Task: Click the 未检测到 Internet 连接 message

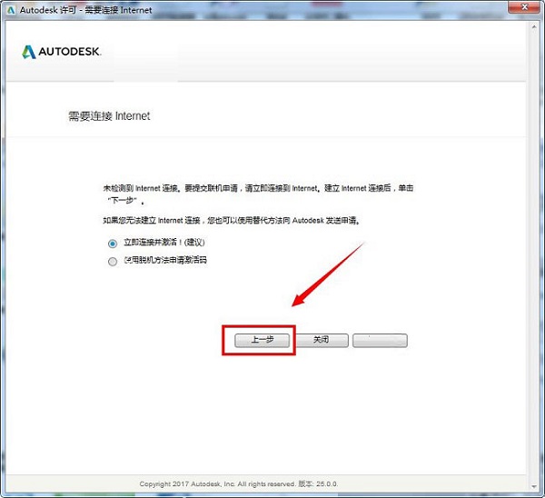Action: point(258,194)
